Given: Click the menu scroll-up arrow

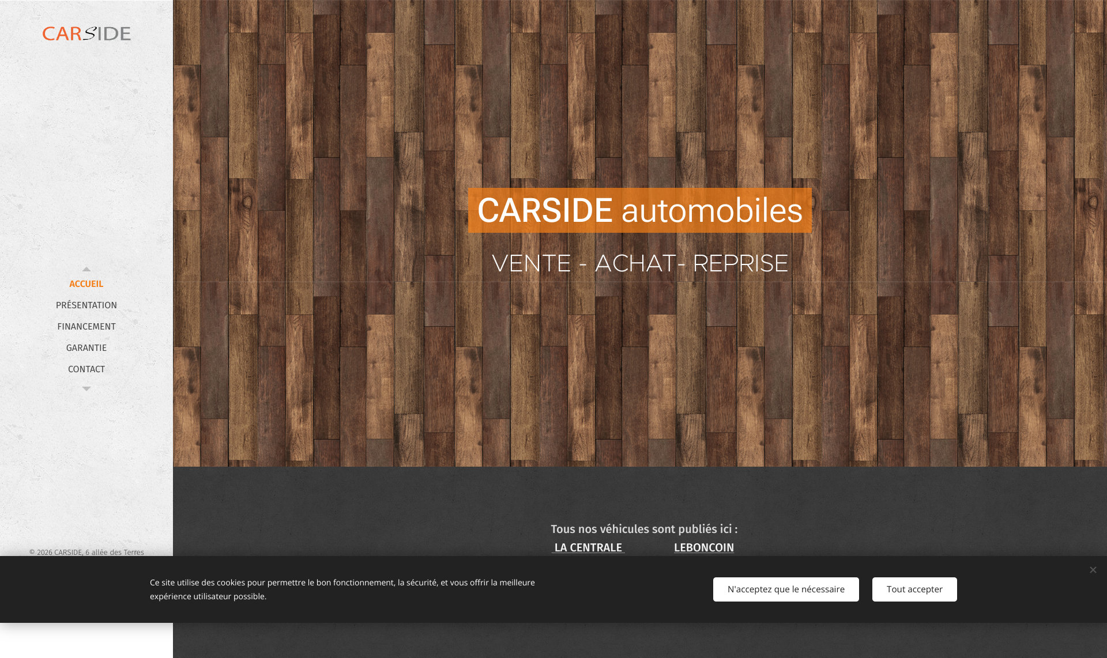Looking at the screenshot, I should 86,269.
